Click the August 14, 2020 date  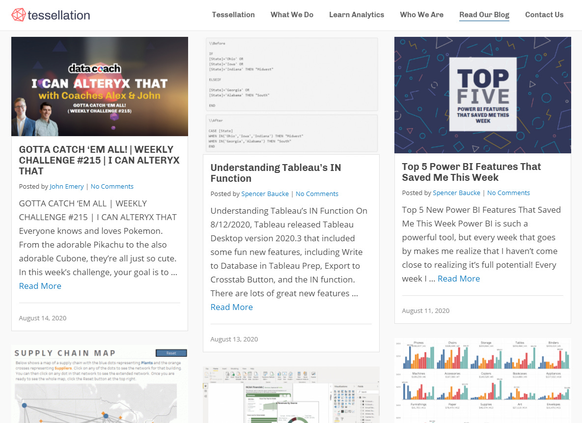pyautogui.click(x=43, y=318)
